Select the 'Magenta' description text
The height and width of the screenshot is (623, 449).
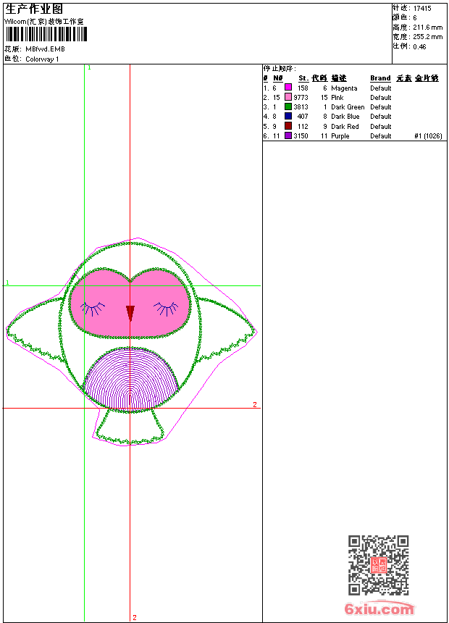coord(344,88)
